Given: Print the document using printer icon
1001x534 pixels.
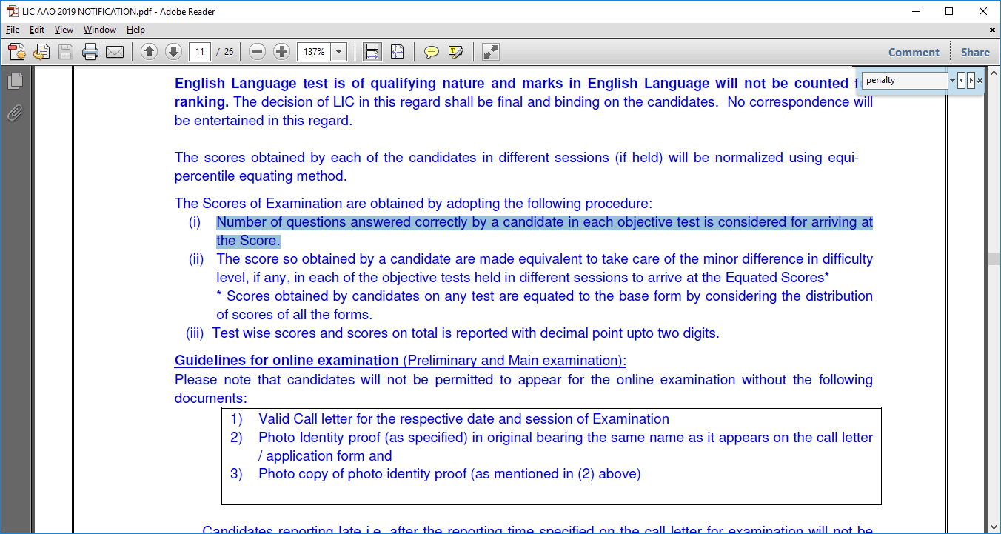Looking at the screenshot, I should tap(90, 52).
